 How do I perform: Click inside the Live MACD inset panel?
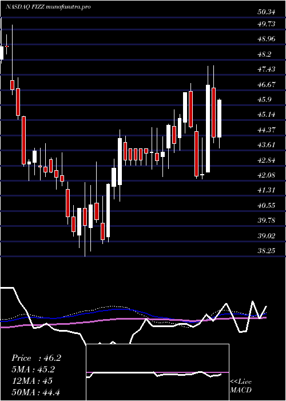[x=157, y=372]
